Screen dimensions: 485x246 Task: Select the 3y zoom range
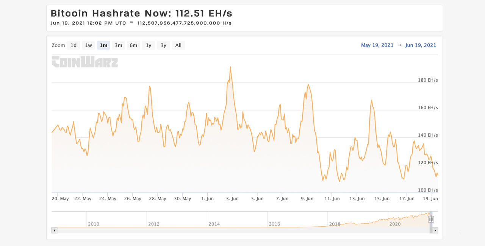(163, 45)
